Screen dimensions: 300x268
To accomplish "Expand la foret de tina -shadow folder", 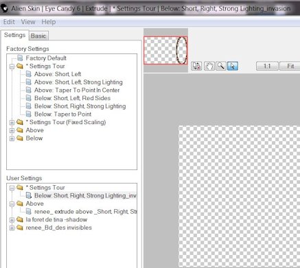I will coord(12,220).
